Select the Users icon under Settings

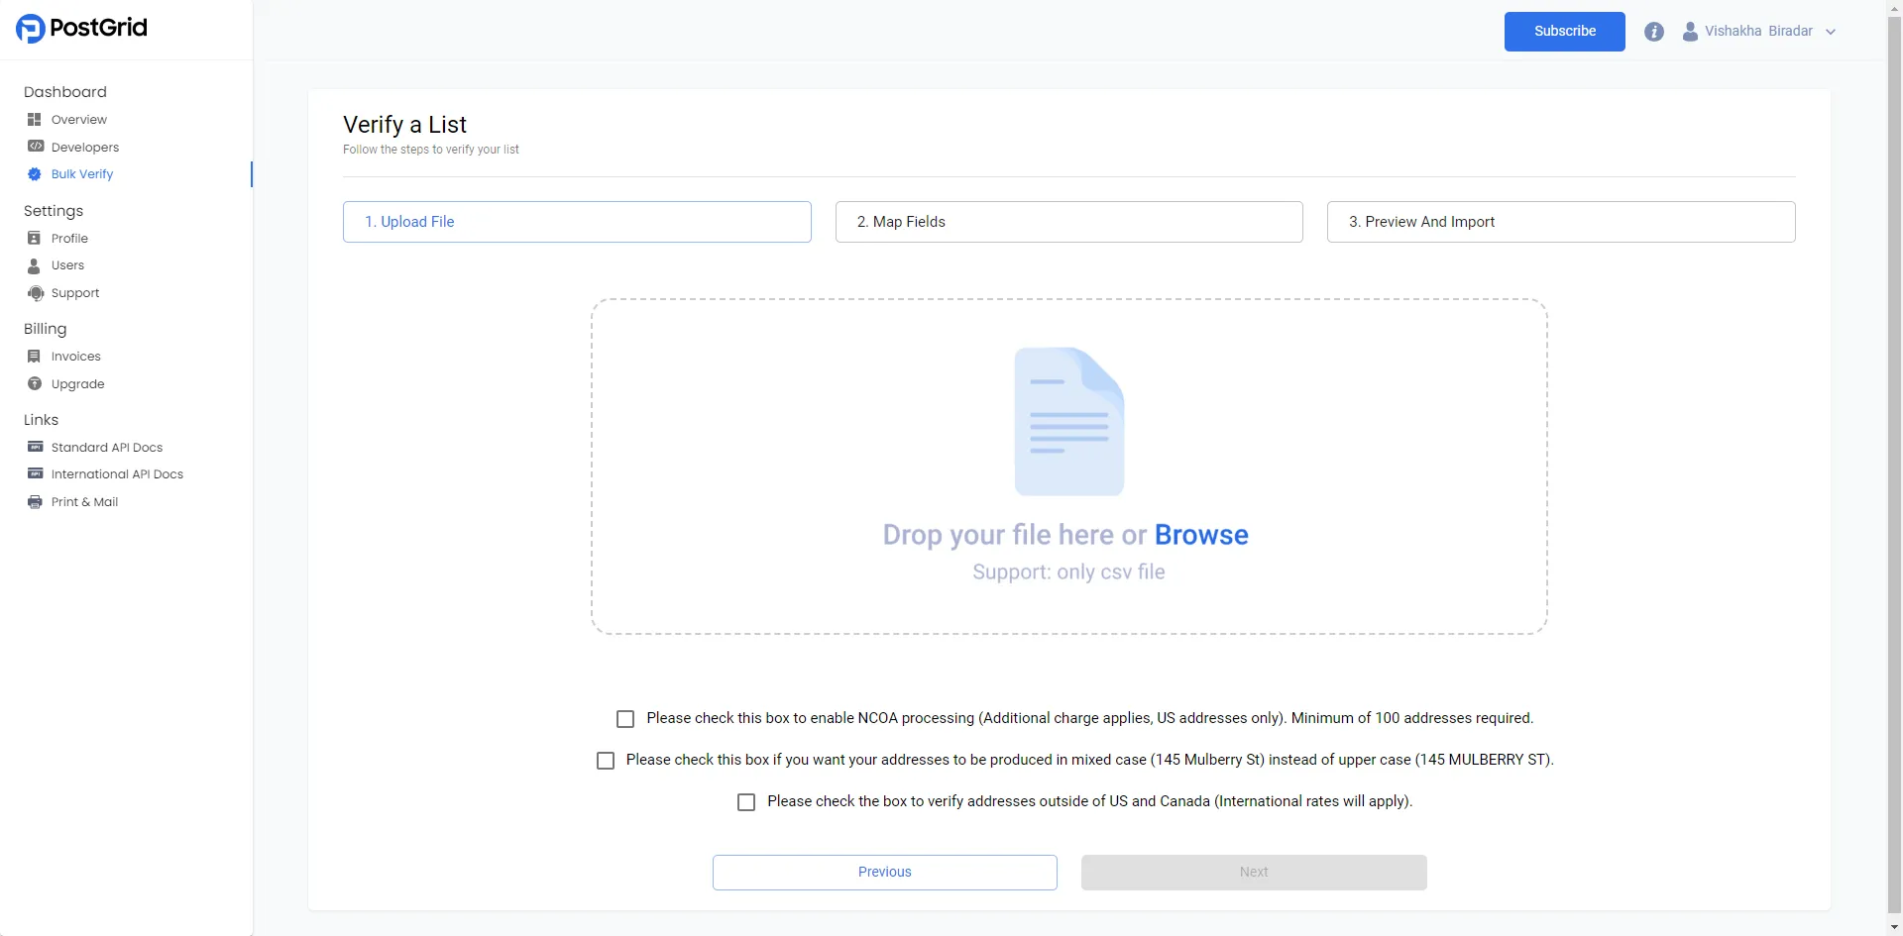(x=36, y=264)
